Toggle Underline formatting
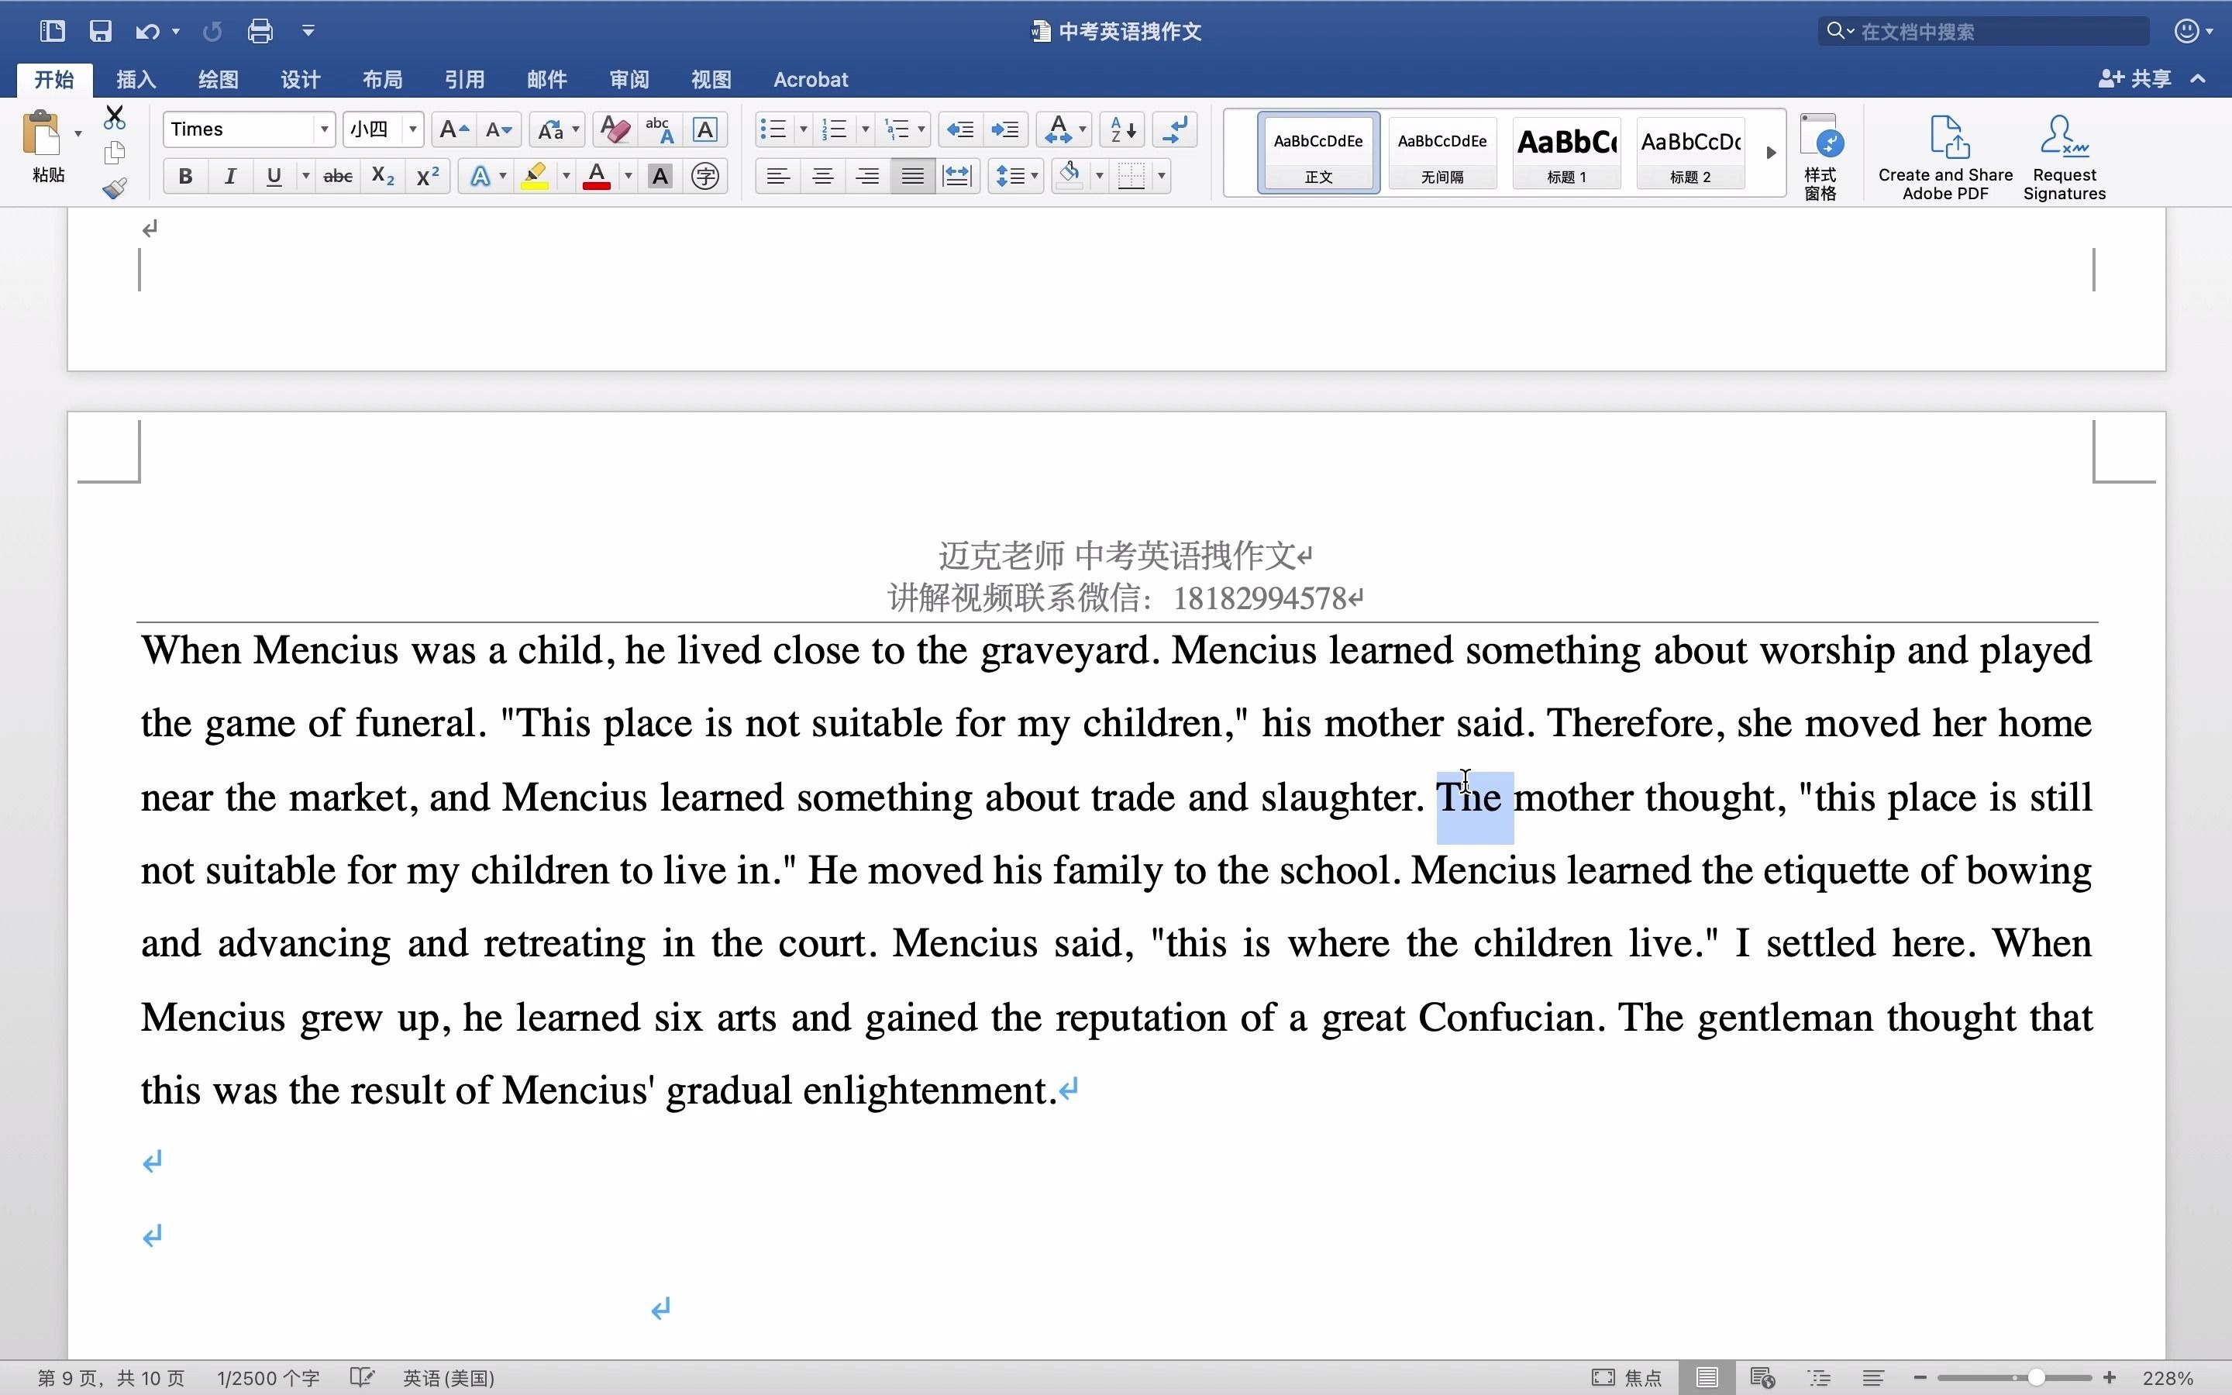 point(274,176)
